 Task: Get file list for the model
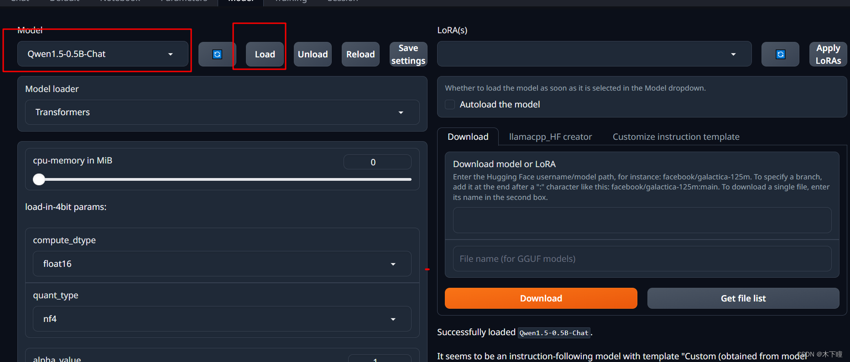743,298
